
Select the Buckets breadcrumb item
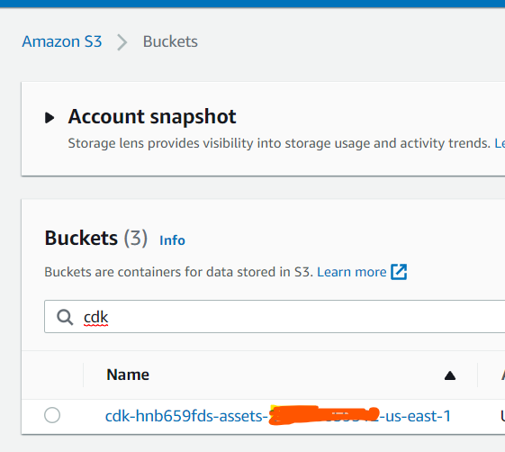(x=170, y=41)
